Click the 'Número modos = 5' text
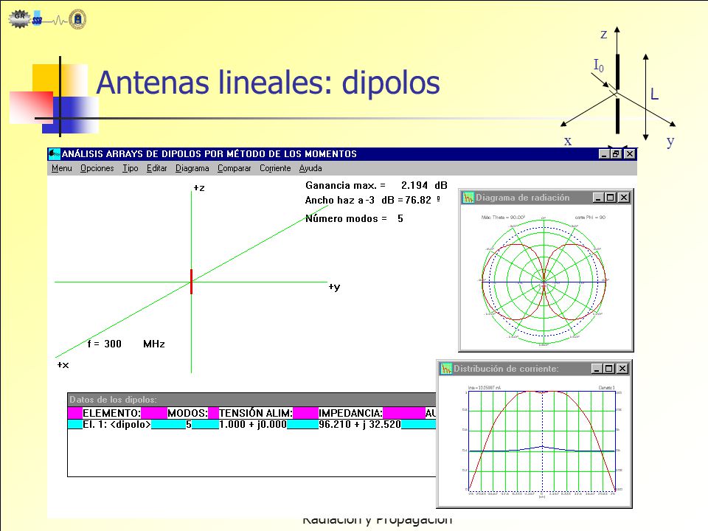Screen dimensions: 708x531 (x=355, y=218)
